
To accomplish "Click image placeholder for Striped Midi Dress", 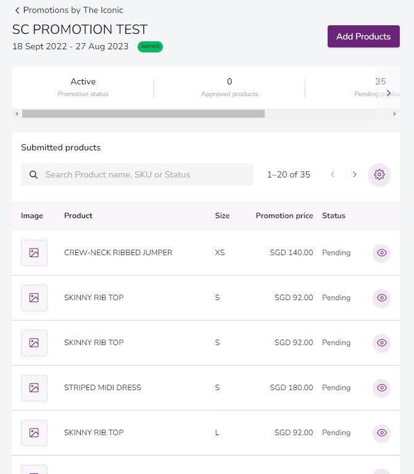I will click(34, 388).
